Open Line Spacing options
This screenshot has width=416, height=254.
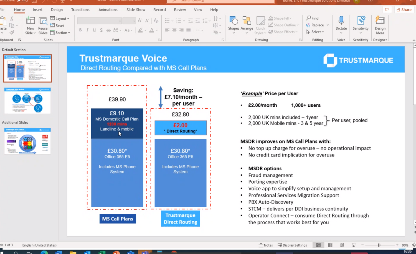click(x=205, y=21)
